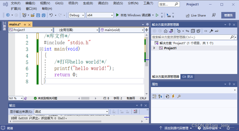Toggle pin on main.c tab
This screenshot has height=131, width=239.
25,24
